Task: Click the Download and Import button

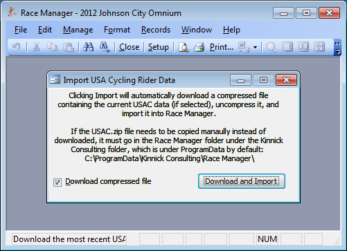Action: (242, 181)
